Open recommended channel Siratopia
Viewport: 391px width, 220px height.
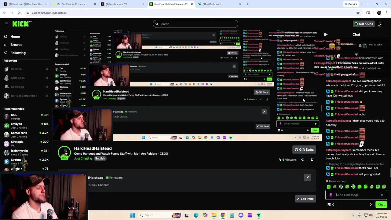[26, 143]
